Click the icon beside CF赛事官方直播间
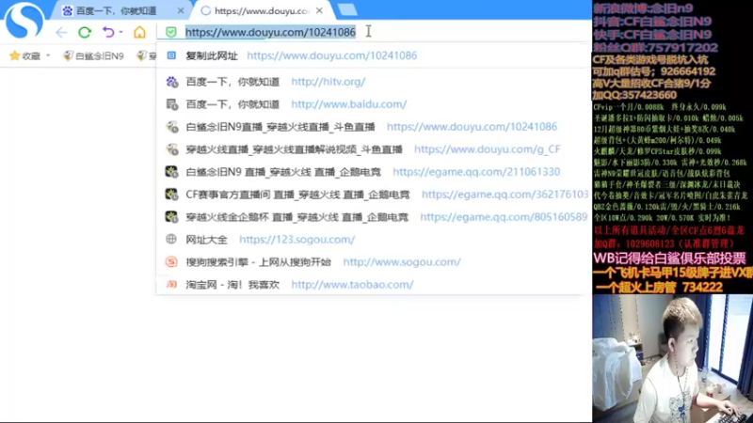The image size is (753, 423). (171, 195)
